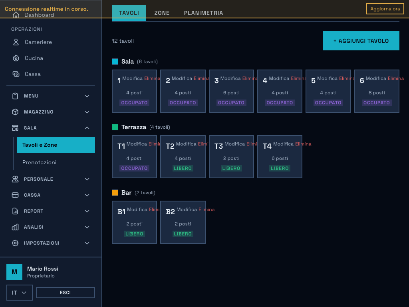
Task: Click the Impostazioni gear icon
Action: (x=15, y=243)
